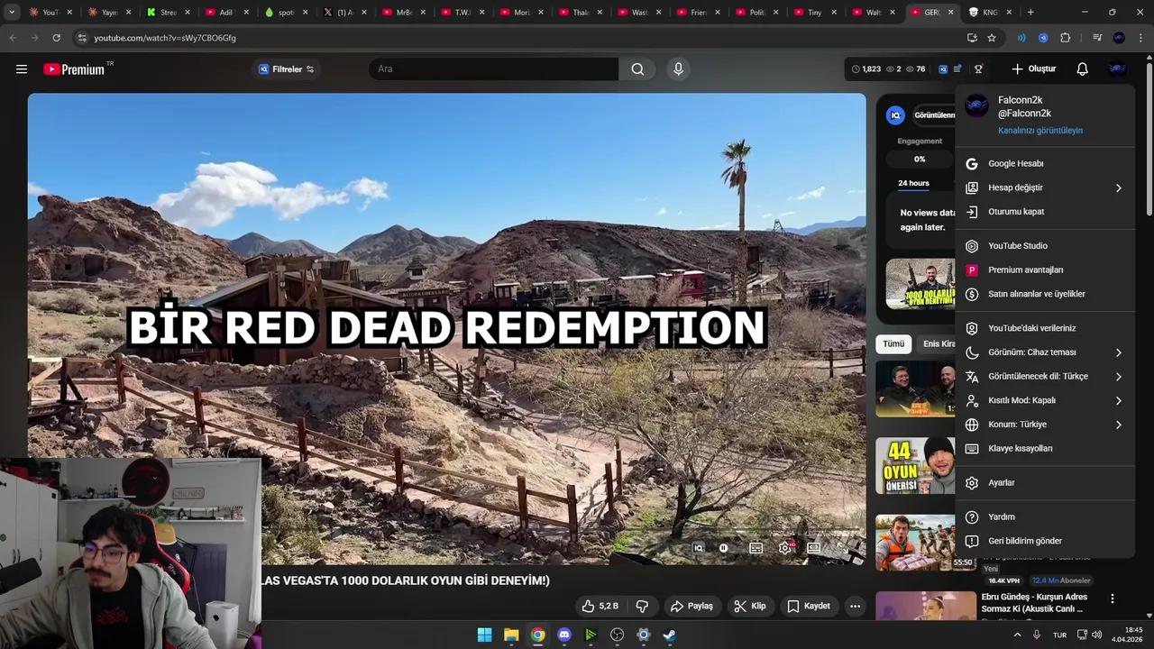The image size is (1154, 649).
Task: Click the Klip button
Action: point(750,606)
